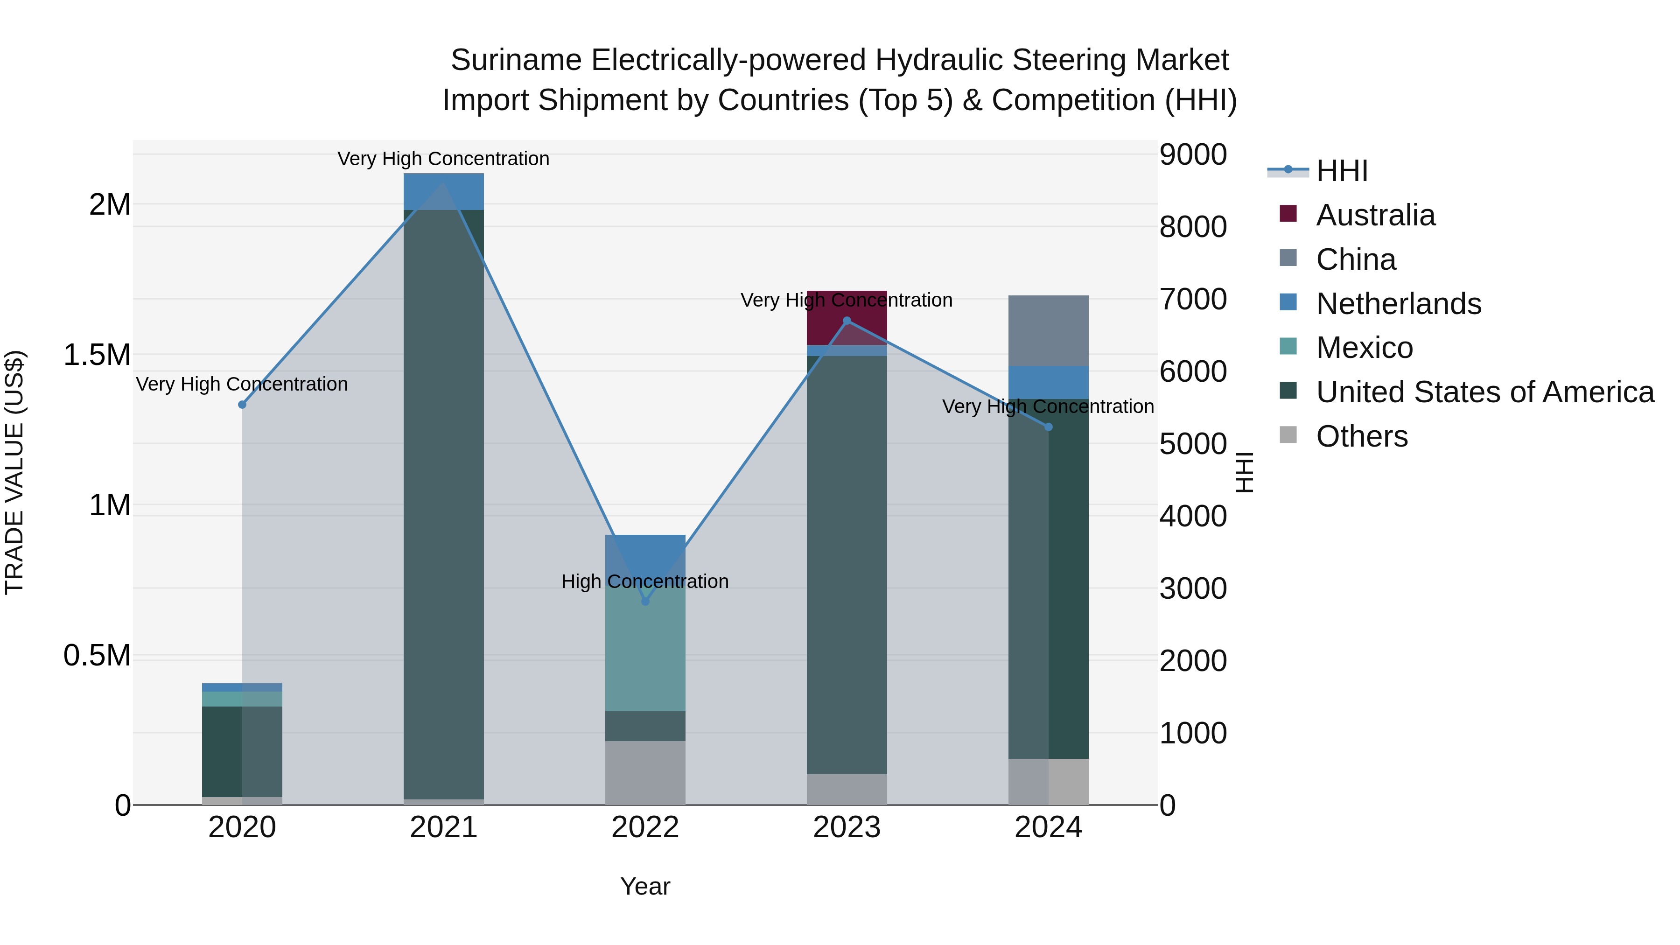Image resolution: width=1680 pixels, height=945 pixels.
Task: Toggle the Netherlands legend entry
Action: pos(1380,304)
